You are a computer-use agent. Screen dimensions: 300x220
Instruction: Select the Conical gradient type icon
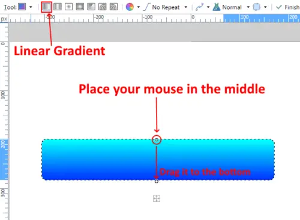91,7
